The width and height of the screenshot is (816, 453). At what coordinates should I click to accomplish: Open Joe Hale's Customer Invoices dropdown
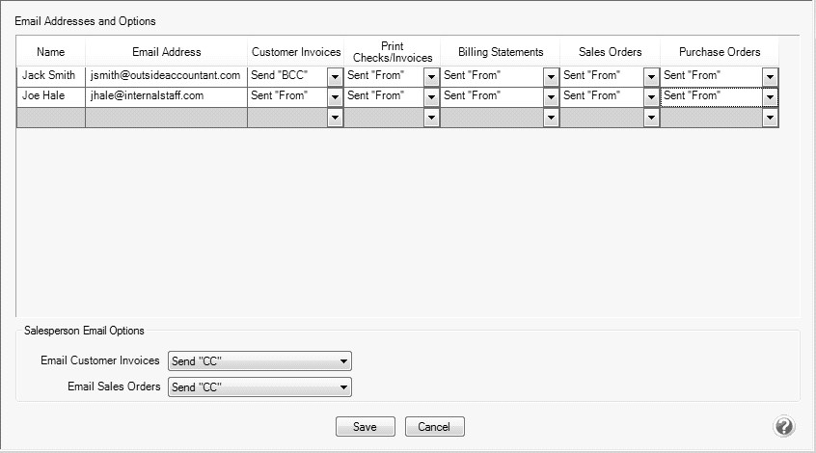point(335,96)
